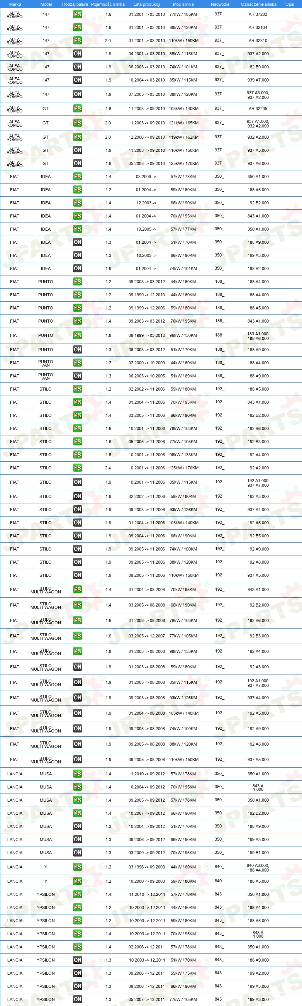Select production years 07.2005 -> 03.2010
Viewport: 302px width, 1006px height.
(147, 94)
